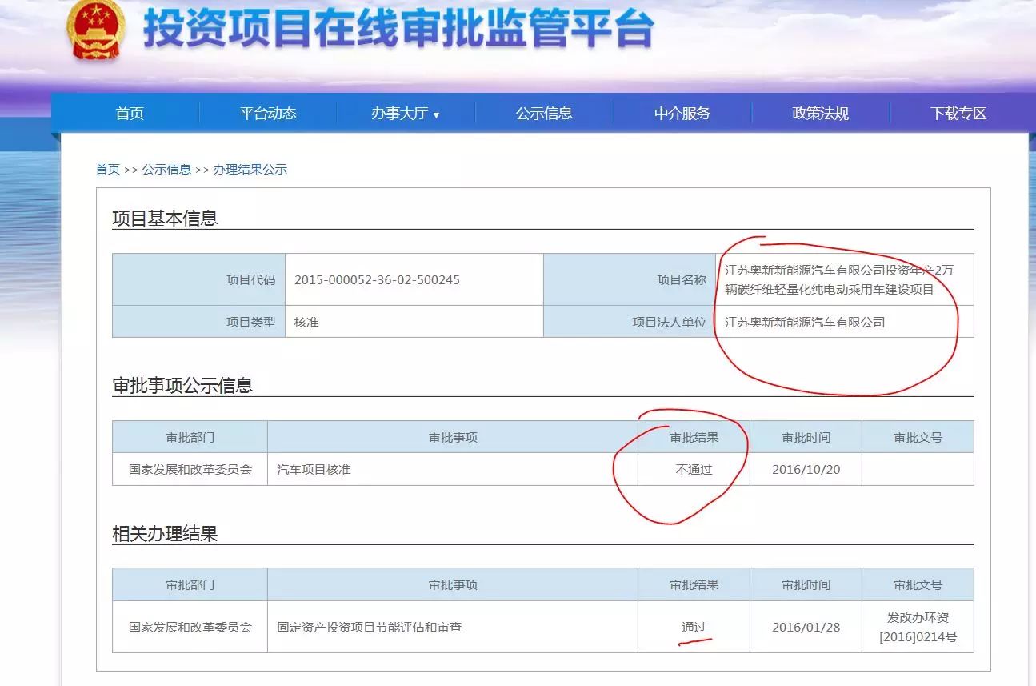Viewport: 1036px width, 686px height.
Task: Select project code 2015-000052-36-02-500245
Action: coord(377,280)
